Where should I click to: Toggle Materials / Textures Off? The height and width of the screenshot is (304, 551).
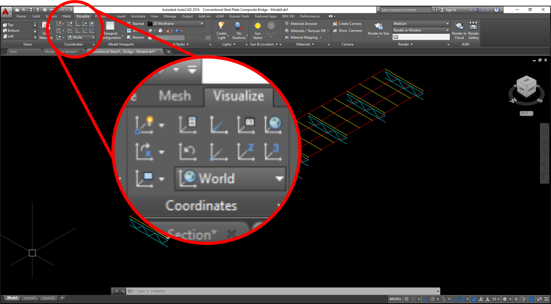point(306,30)
